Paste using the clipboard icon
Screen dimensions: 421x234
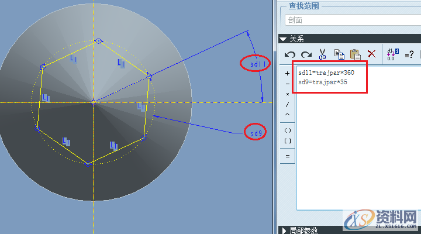pos(355,54)
